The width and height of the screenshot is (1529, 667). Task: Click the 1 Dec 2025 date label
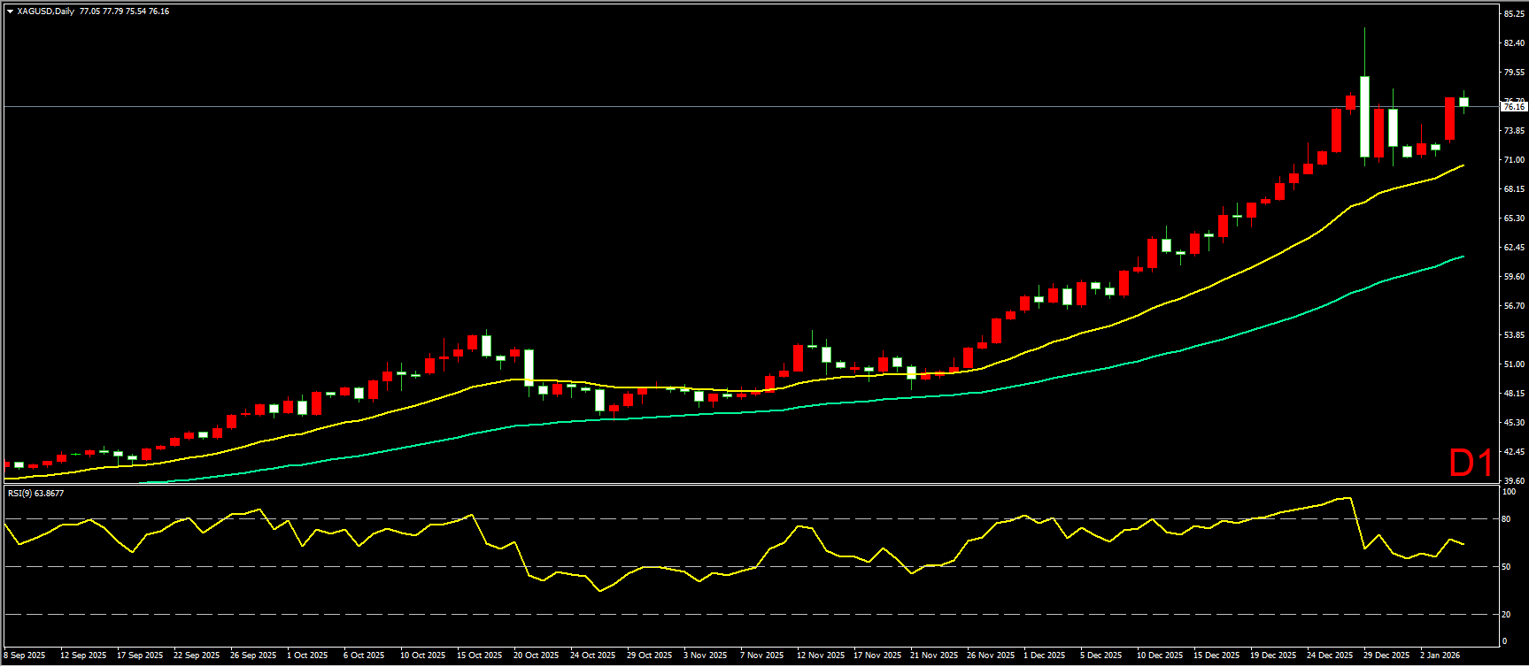coord(1045,655)
